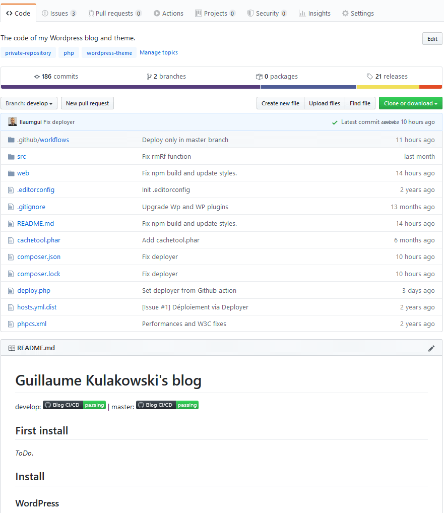Click the wordpress-theme topic tag

tap(109, 53)
